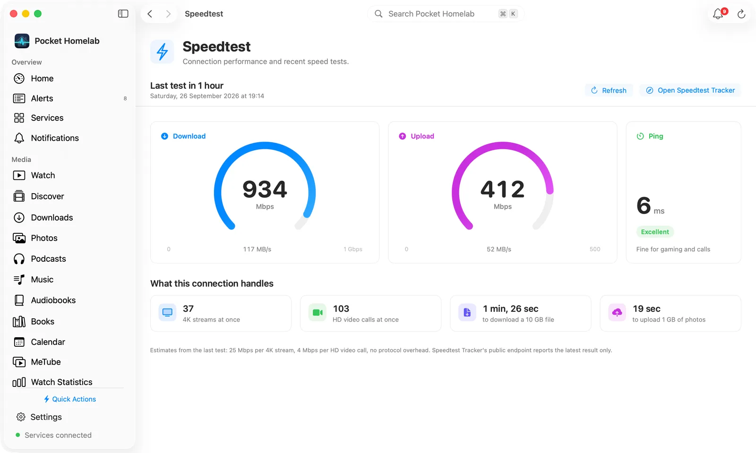Click the Ping timer icon
This screenshot has width=756, height=453.
[x=640, y=136]
